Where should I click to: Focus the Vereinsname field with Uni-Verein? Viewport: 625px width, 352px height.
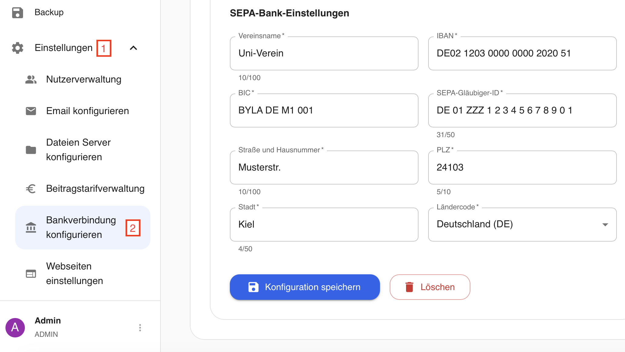(x=324, y=53)
